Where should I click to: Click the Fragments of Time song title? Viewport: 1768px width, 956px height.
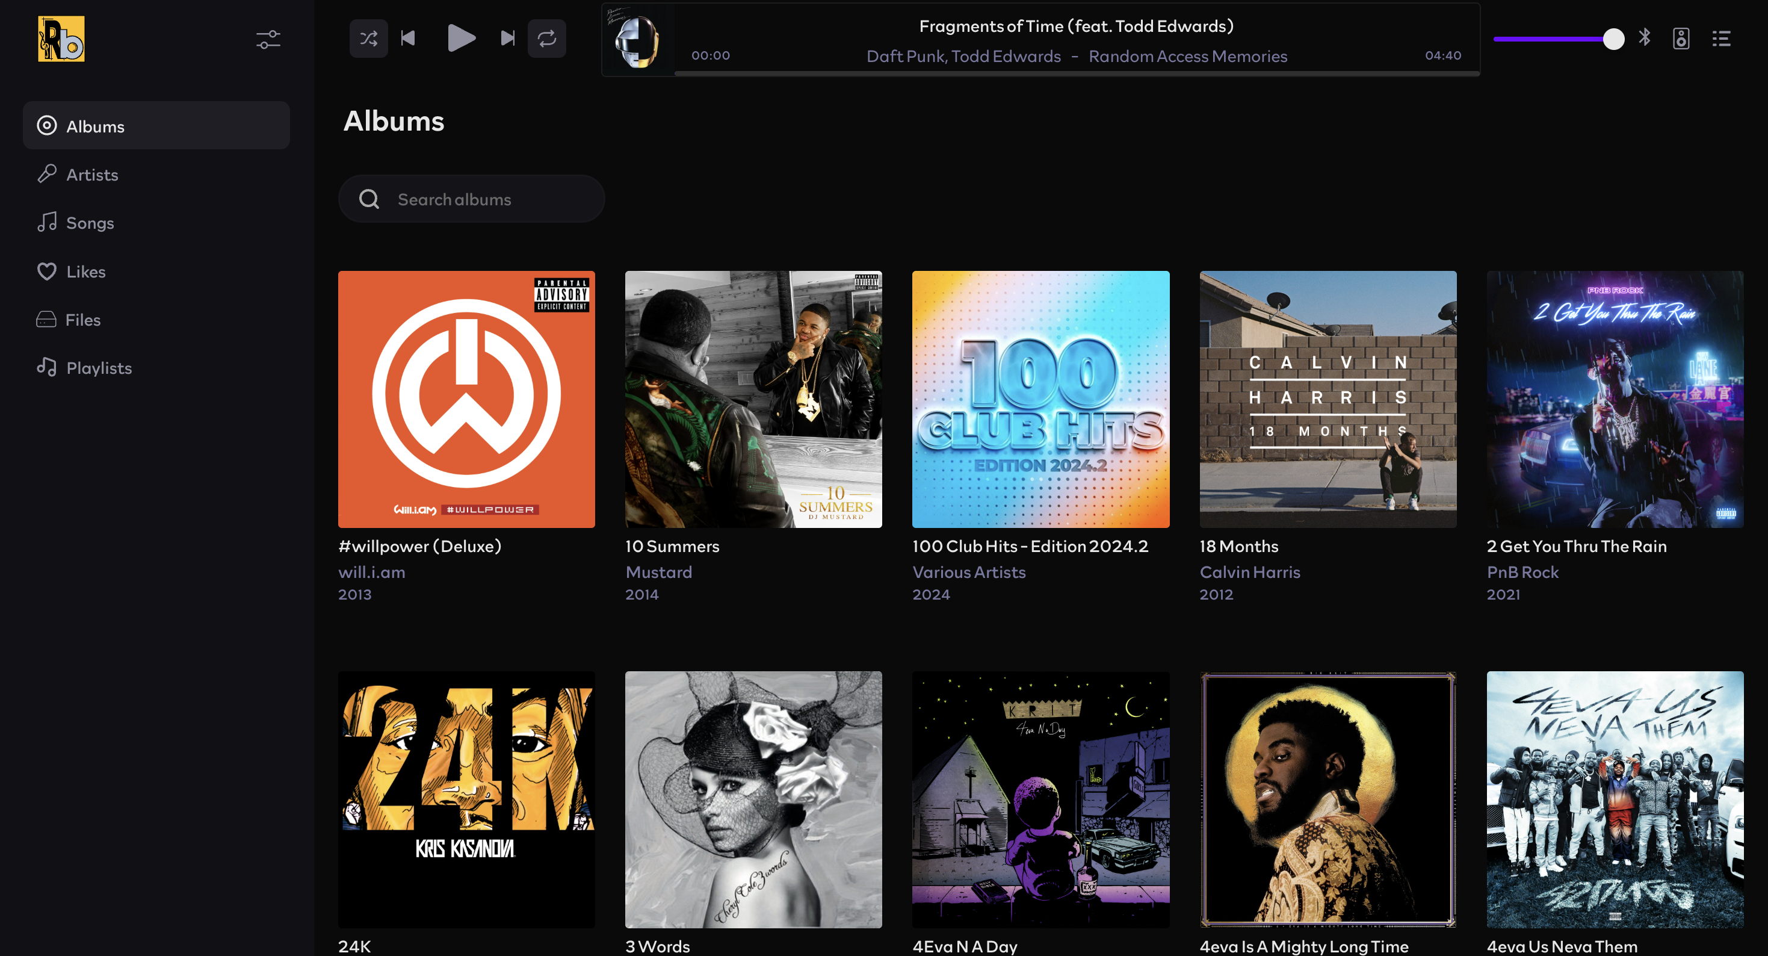tap(1076, 26)
